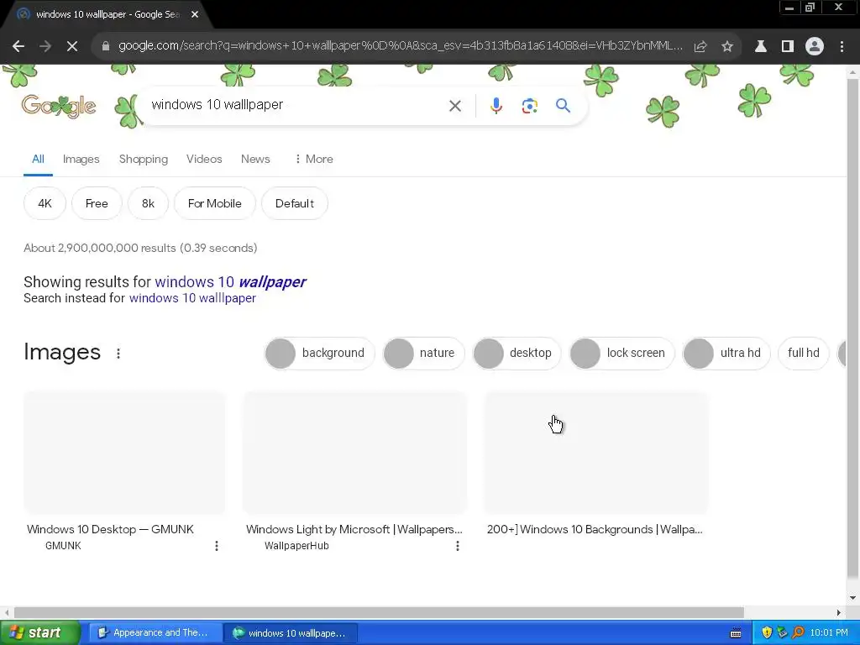
Task: Click the windows 10 walllpaper taskbar button
Action: click(x=291, y=633)
